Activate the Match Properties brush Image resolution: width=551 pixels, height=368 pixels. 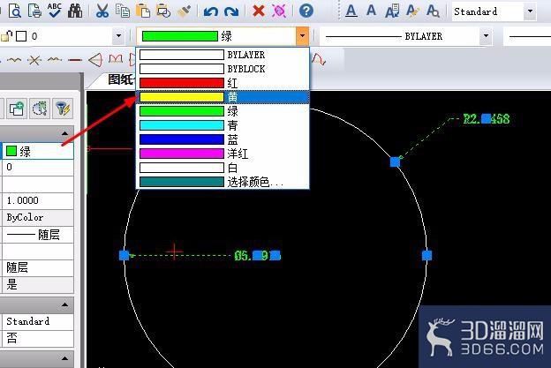[x=185, y=11]
